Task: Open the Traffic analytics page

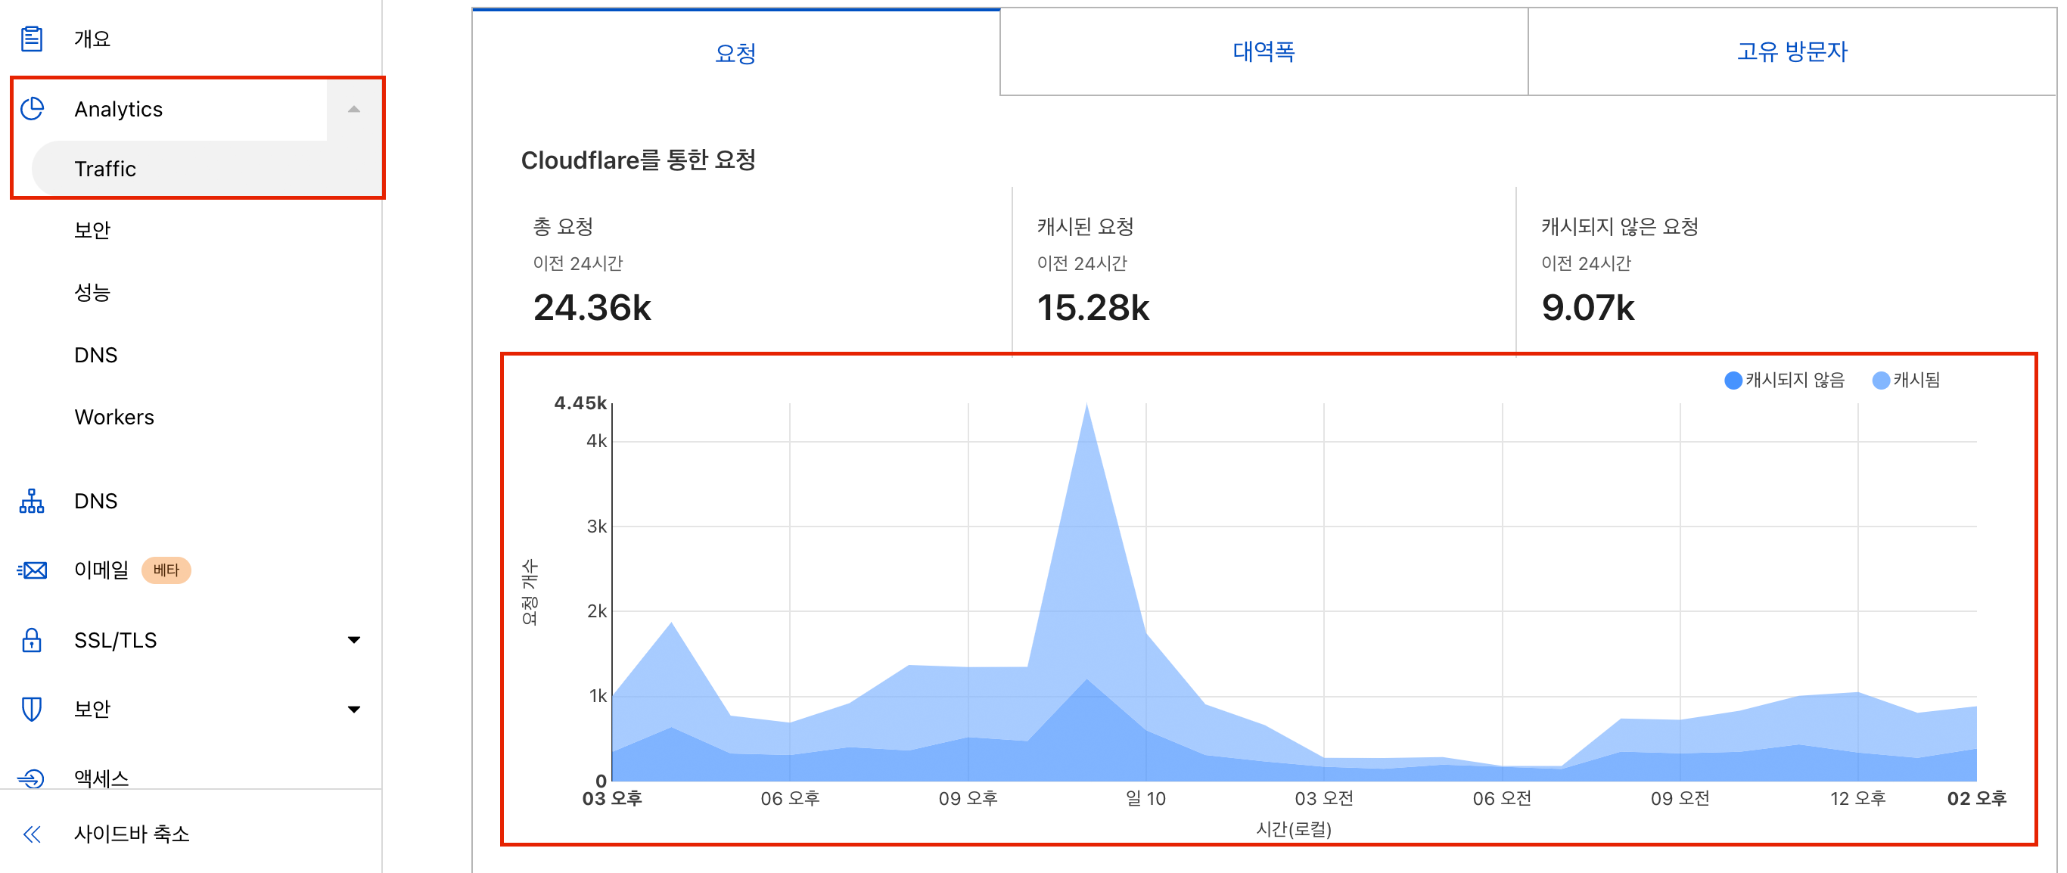Action: click(105, 169)
